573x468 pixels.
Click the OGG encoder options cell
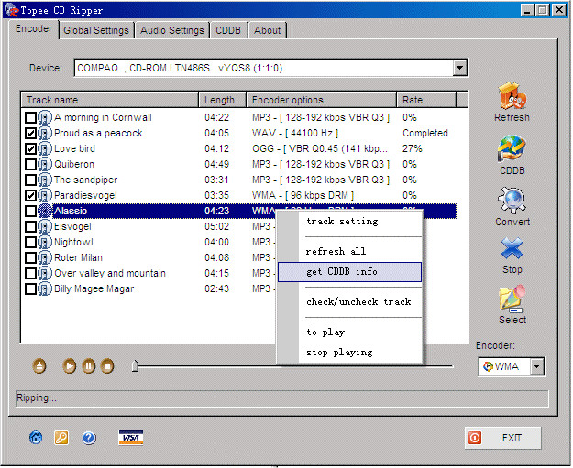pos(320,149)
